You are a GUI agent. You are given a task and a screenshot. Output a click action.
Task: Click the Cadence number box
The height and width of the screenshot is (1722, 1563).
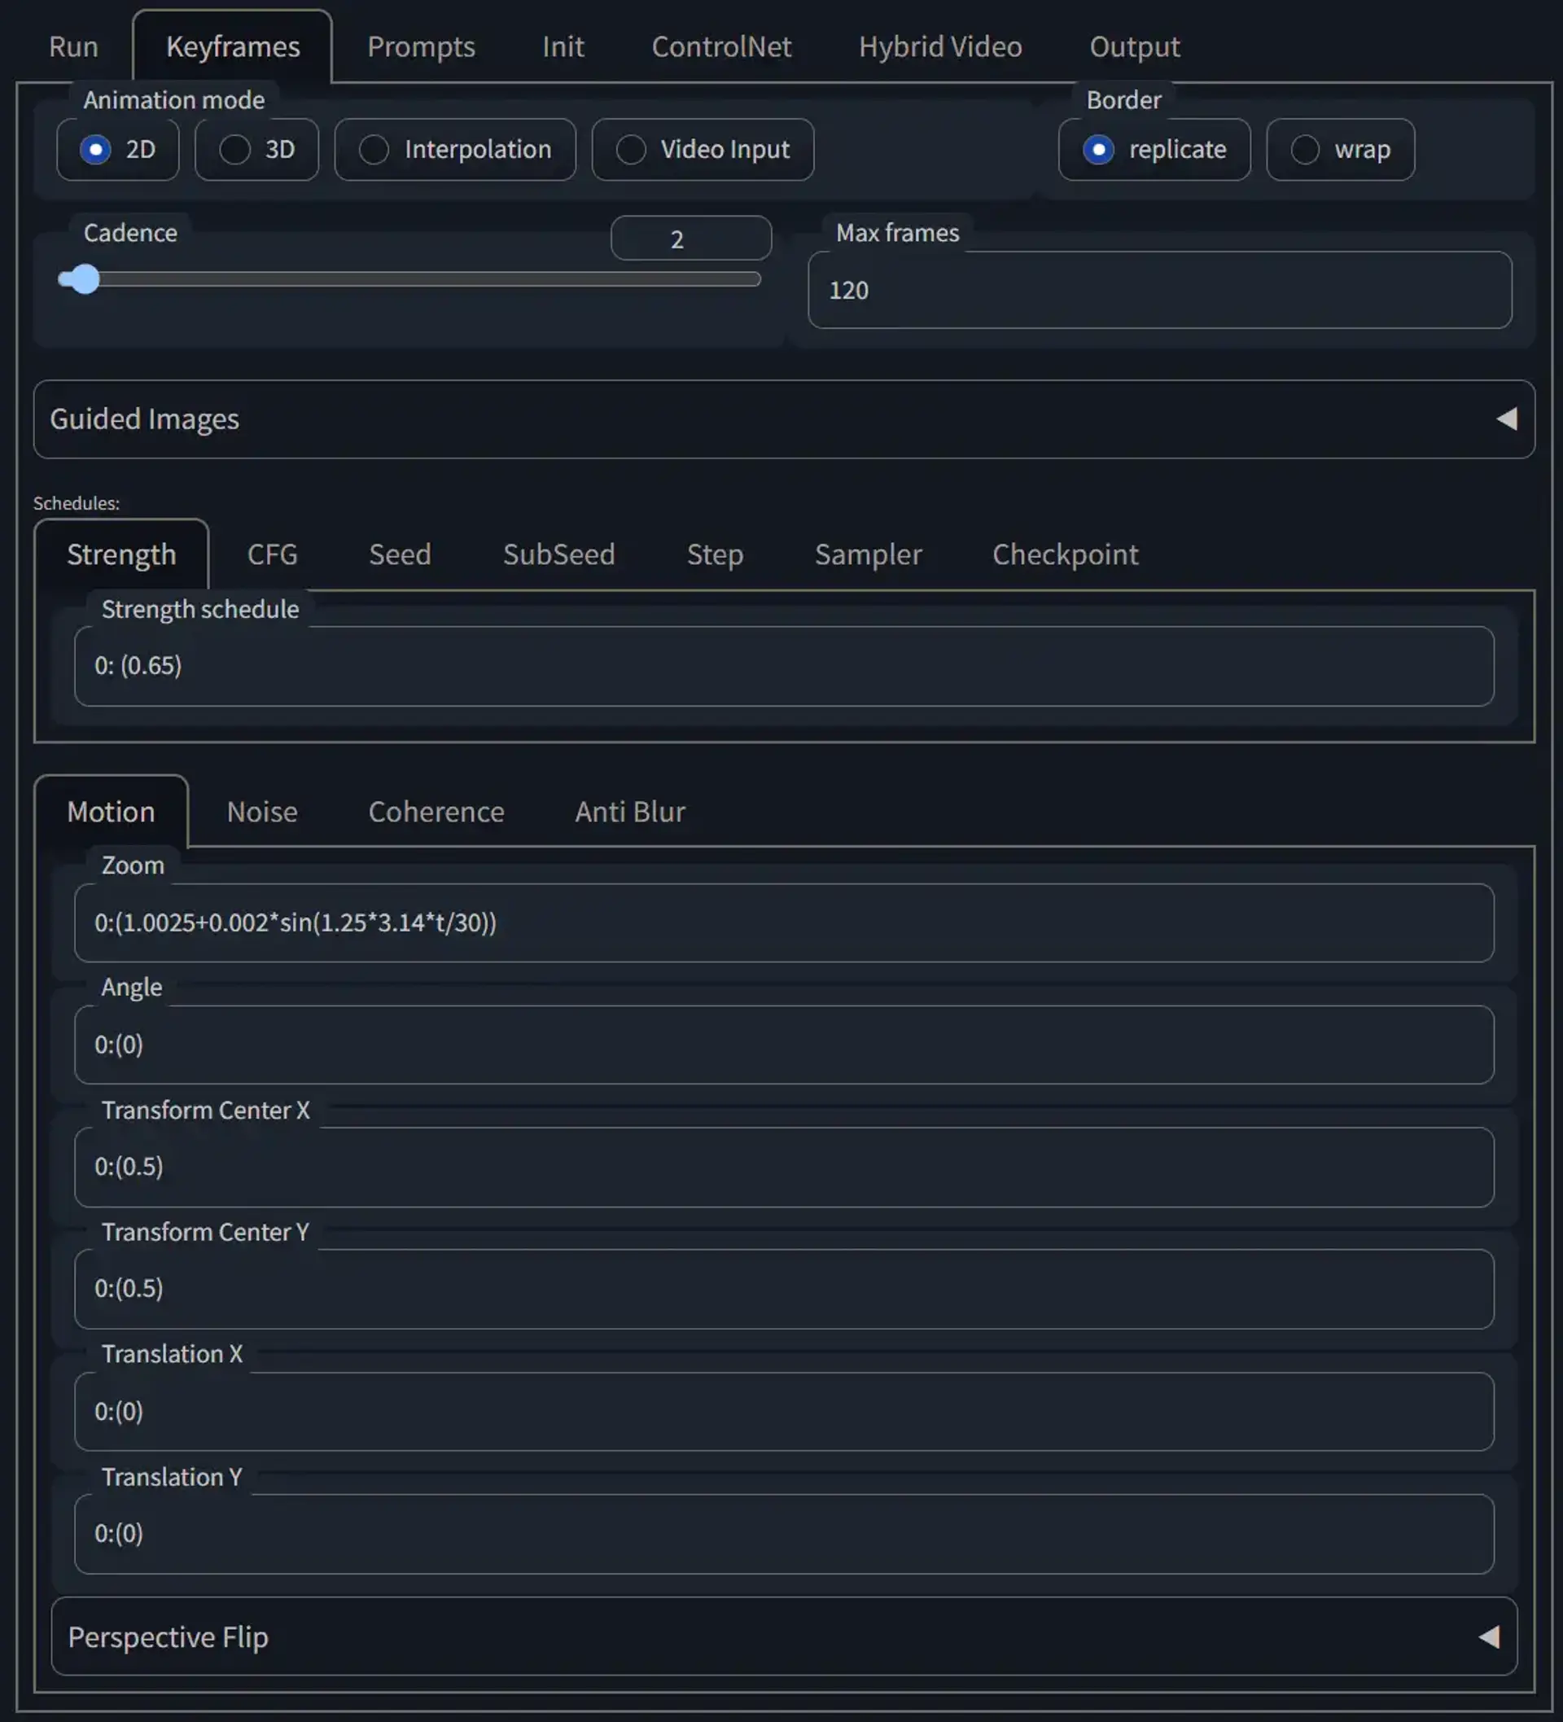click(x=690, y=239)
